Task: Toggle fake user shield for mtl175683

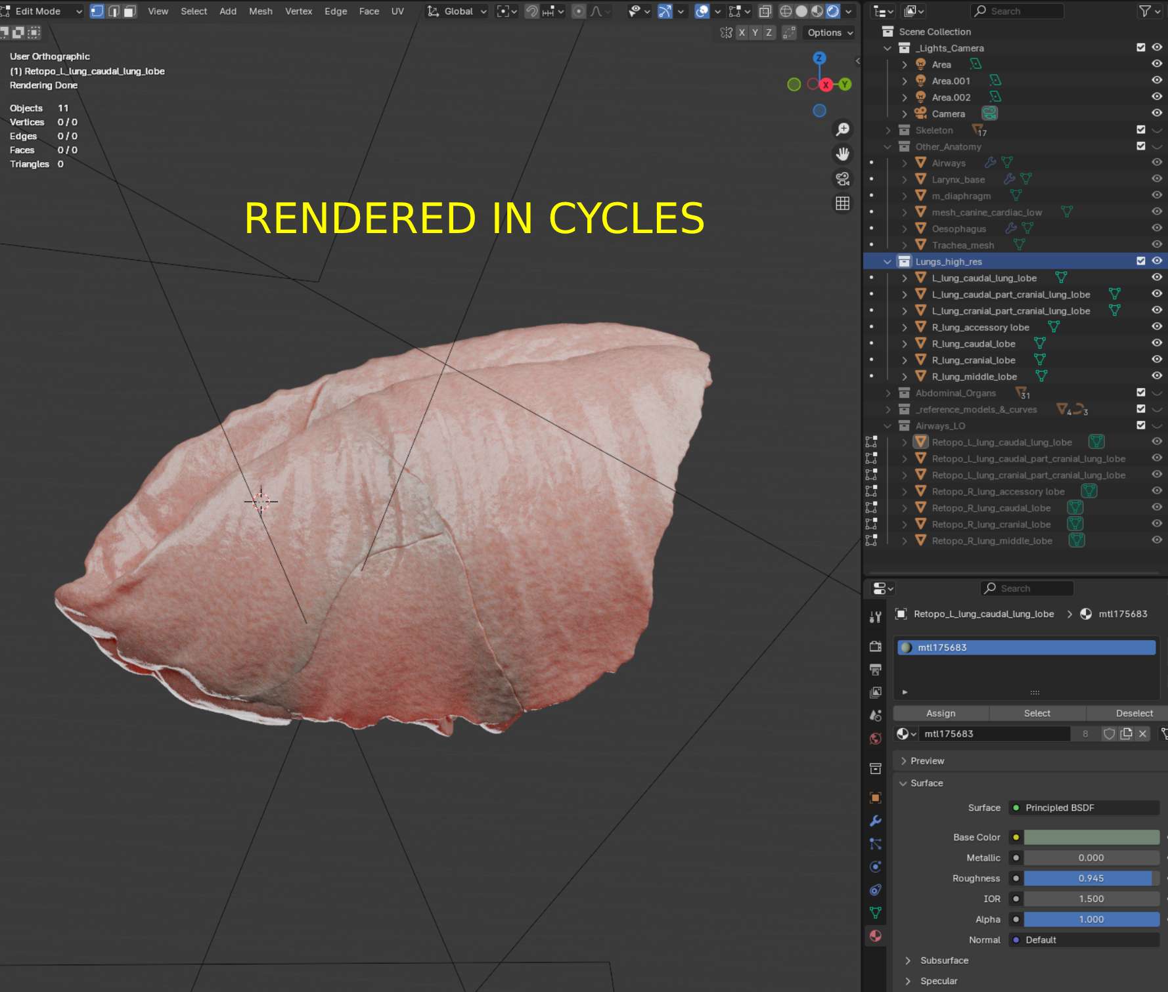Action: (1109, 734)
